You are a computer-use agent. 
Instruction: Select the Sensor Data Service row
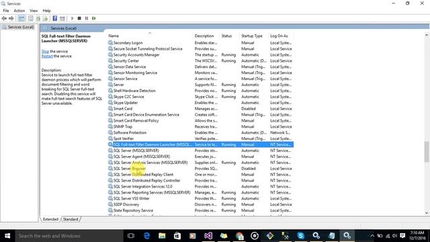[200, 67]
